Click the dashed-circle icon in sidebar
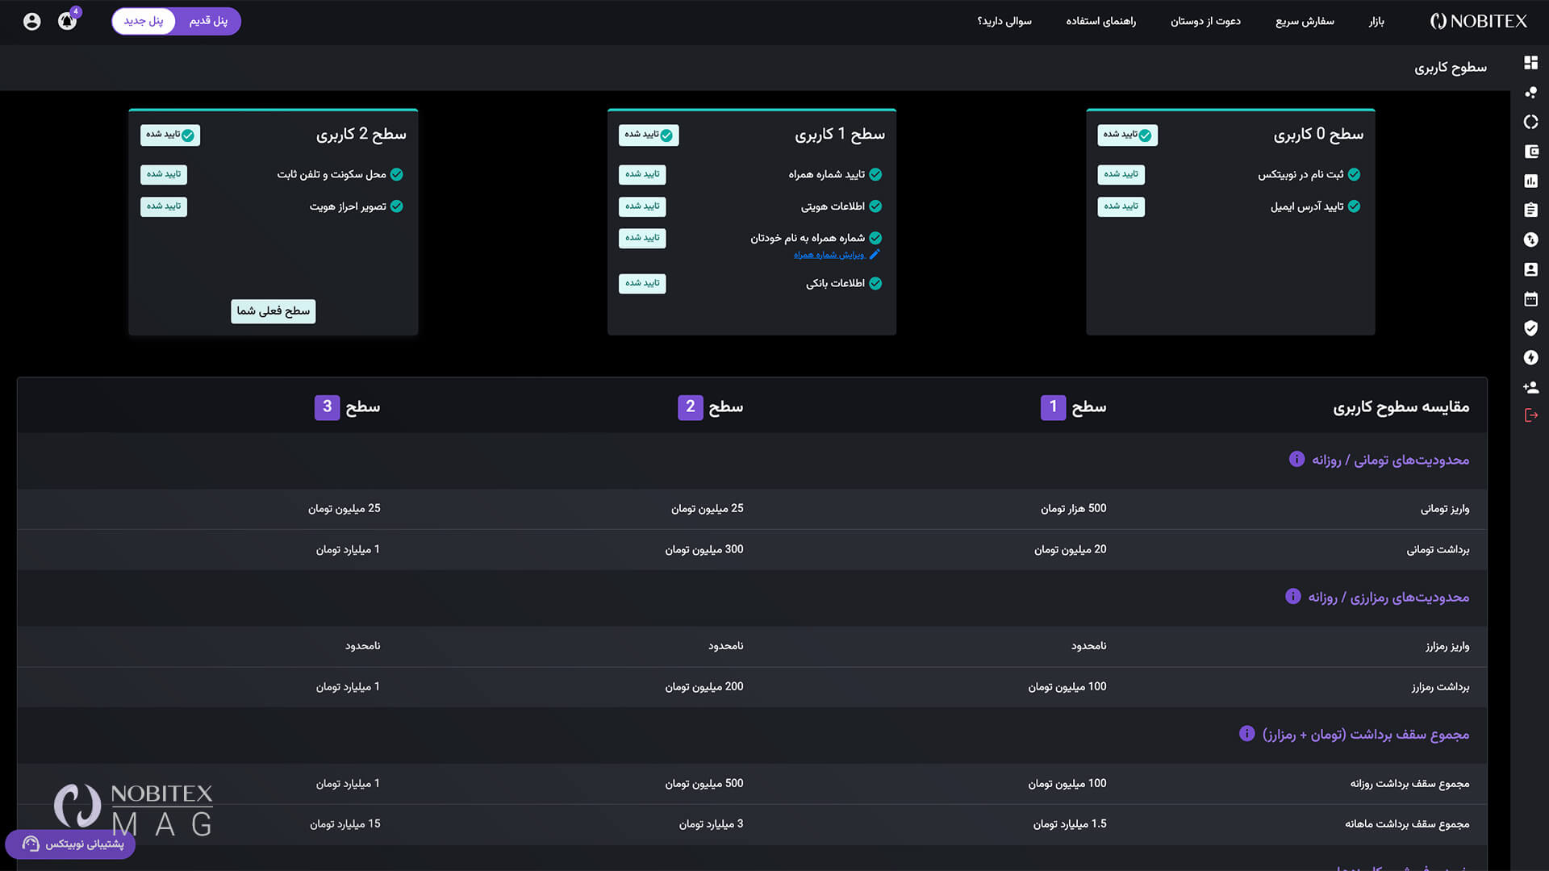The image size is (1549, 871). (x=1530, y=122)
